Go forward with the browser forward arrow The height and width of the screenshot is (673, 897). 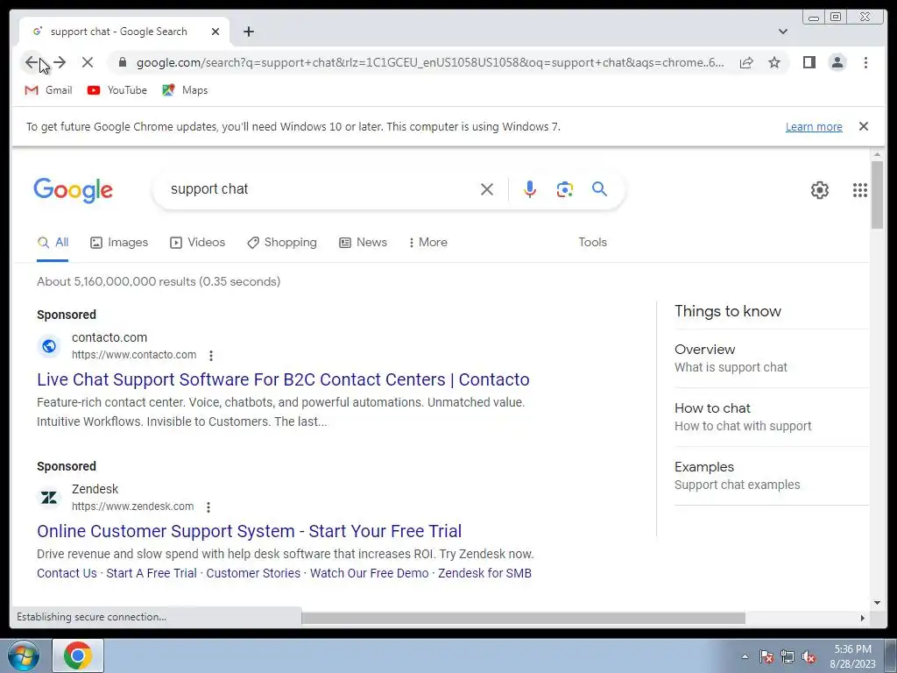[60, 62]
